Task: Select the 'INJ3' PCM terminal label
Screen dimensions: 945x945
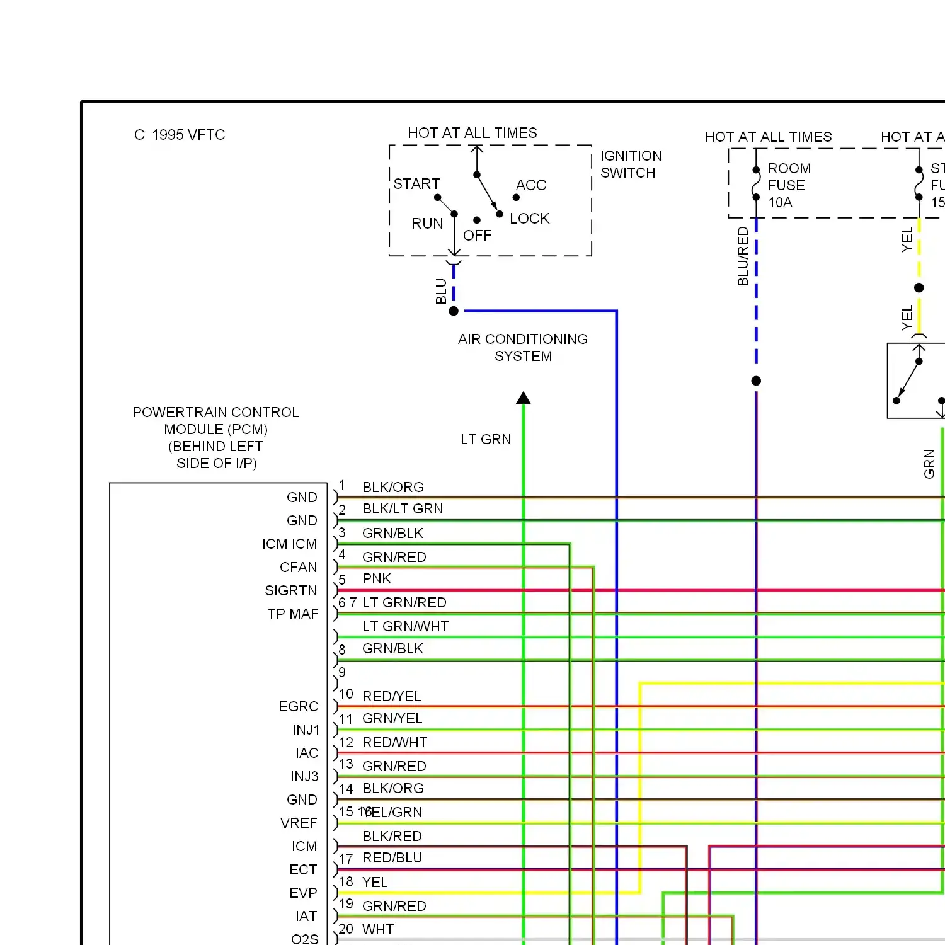Action: (305, 777)
